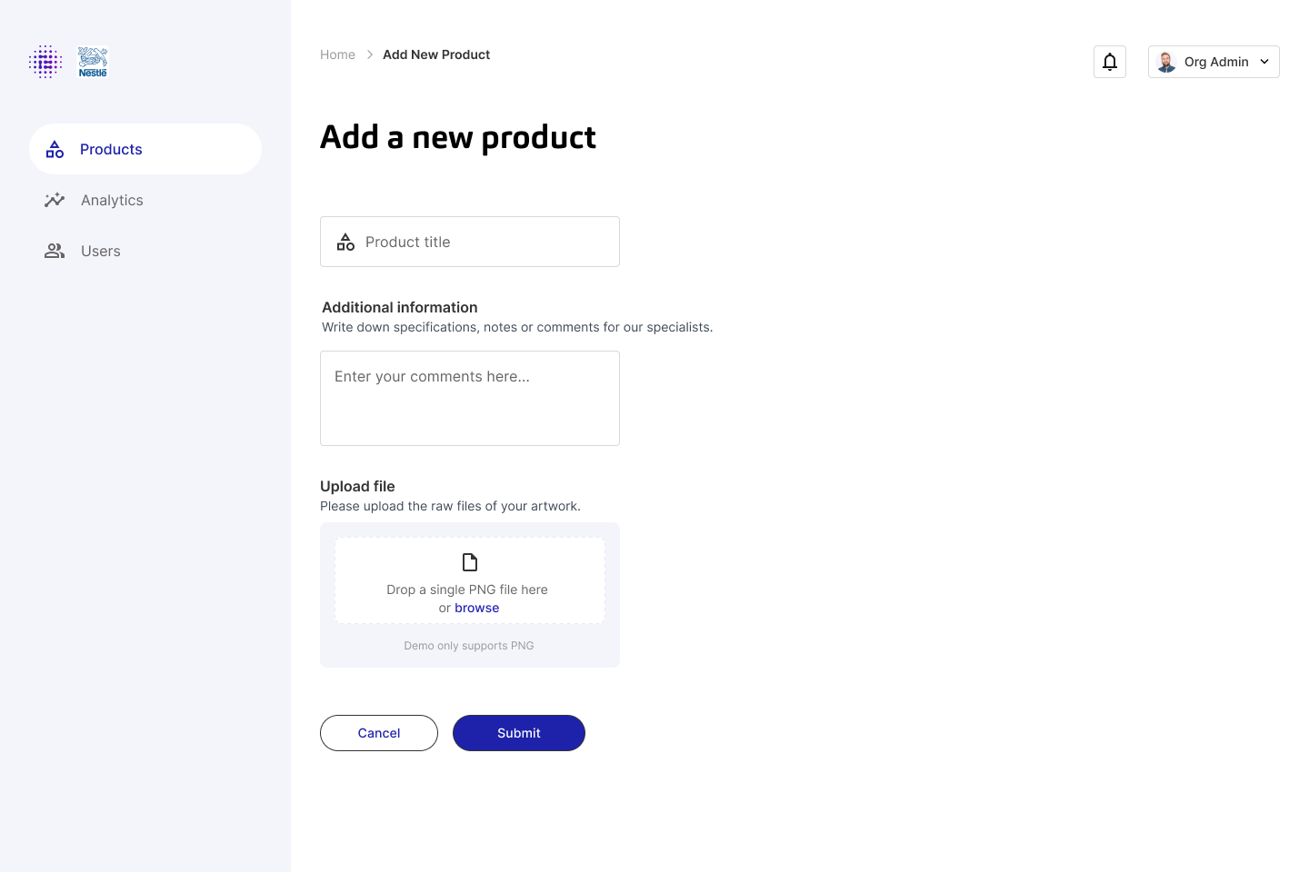
Task: Navigate to the Users page
Action: (100, 251)
